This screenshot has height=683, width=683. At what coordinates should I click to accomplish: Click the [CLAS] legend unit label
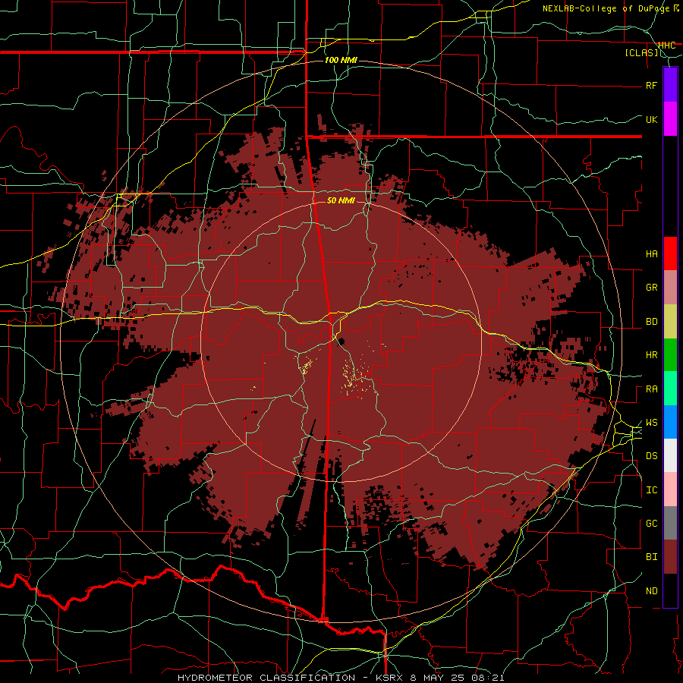coord(641,52)
